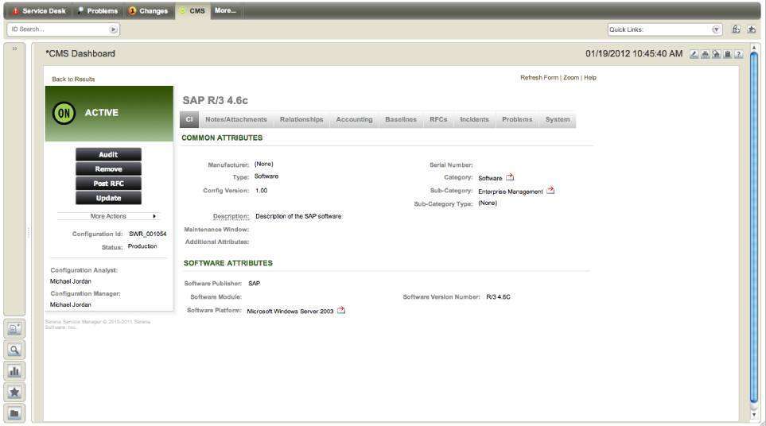Click the timestamp 01/19/2012 10:45:40 AM

(634, 54)
